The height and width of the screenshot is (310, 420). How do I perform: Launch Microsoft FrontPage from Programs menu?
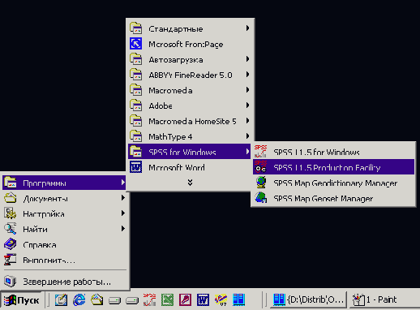coord(189,44)
